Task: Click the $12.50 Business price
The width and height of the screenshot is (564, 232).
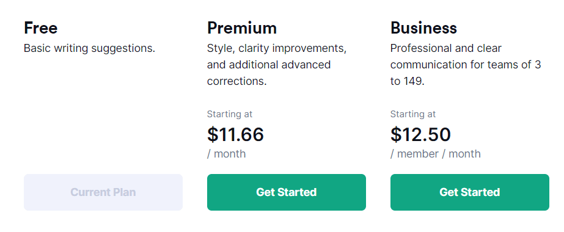Action: coord(420,134)
